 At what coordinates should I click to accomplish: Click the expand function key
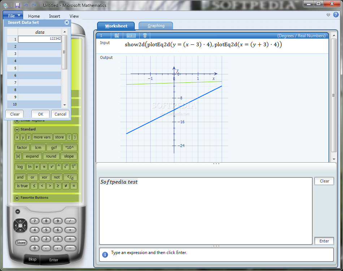click(32, 156)
